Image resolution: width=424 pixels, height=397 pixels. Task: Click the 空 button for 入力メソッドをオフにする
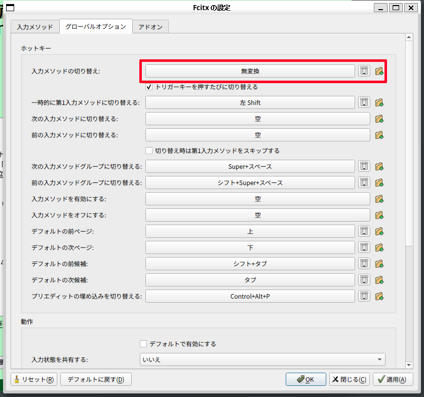coord(258,215)
